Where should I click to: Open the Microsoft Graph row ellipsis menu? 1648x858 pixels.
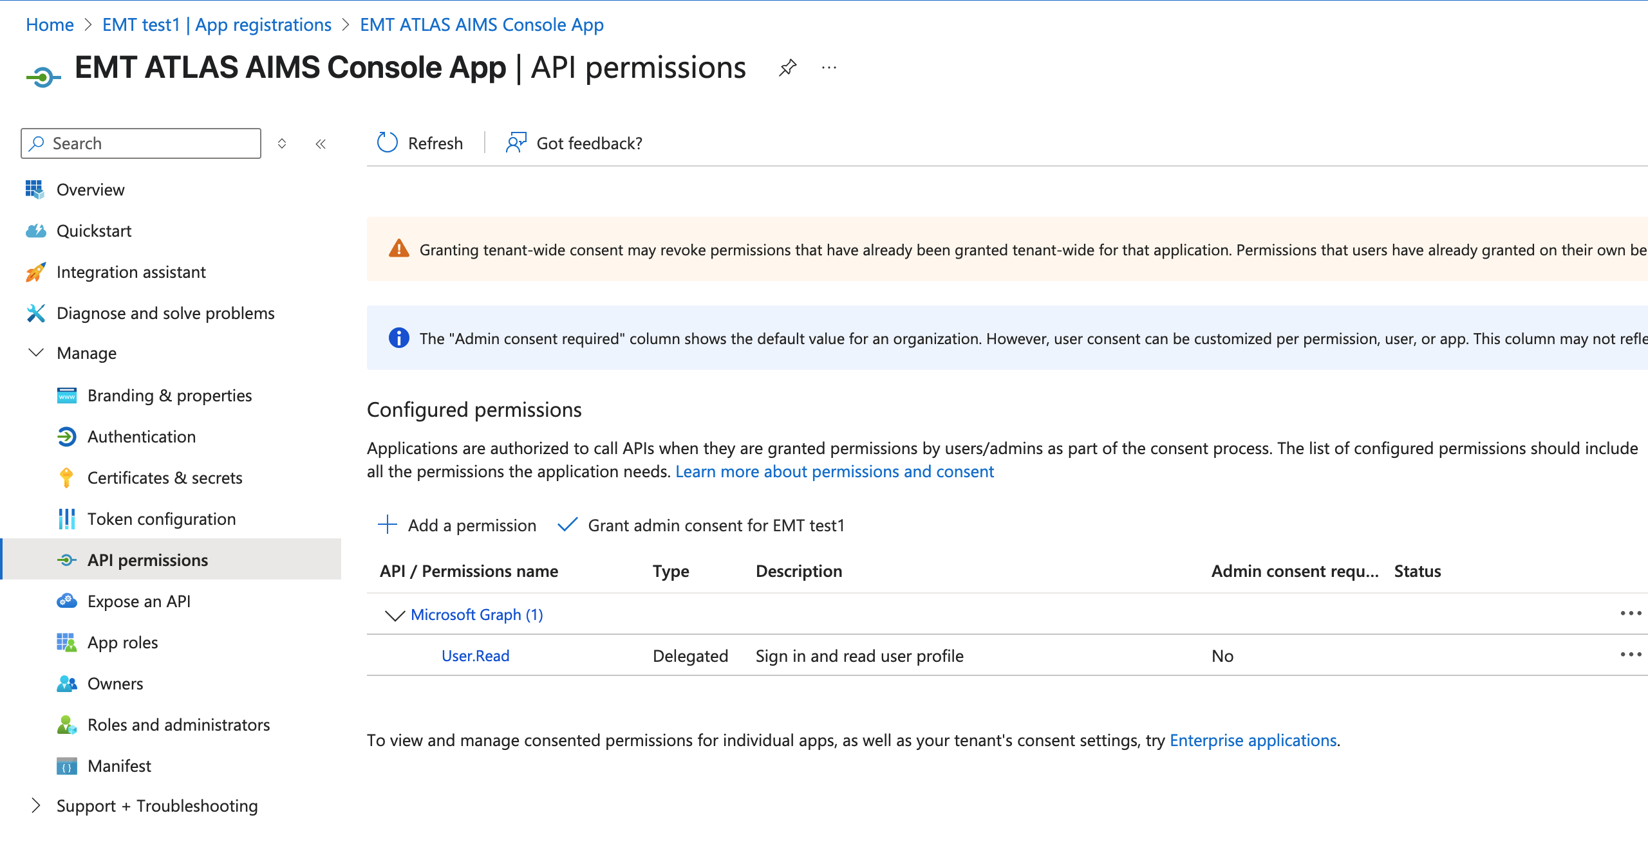(x=1631, y=613)
